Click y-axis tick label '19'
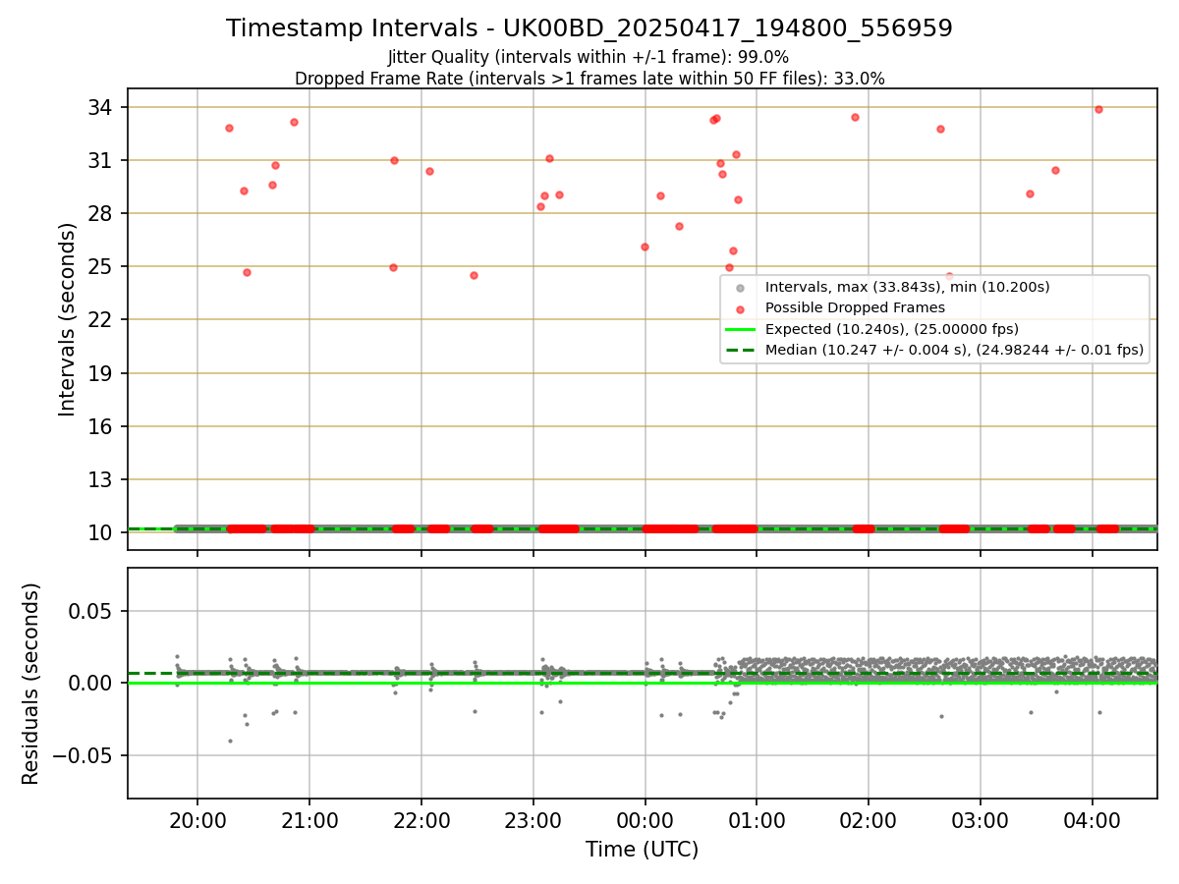The height and width of the screenshot is (884, 1179). click(102, 373)
